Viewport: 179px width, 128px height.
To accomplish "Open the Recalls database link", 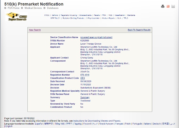I will point(97,15).
